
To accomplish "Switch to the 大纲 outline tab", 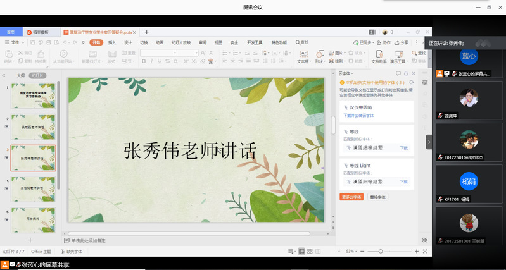I will tap(21, 75).
